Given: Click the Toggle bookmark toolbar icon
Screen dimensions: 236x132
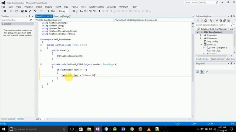Looking at the screenshot, I should pyautogui.click(x=99, y=11).
